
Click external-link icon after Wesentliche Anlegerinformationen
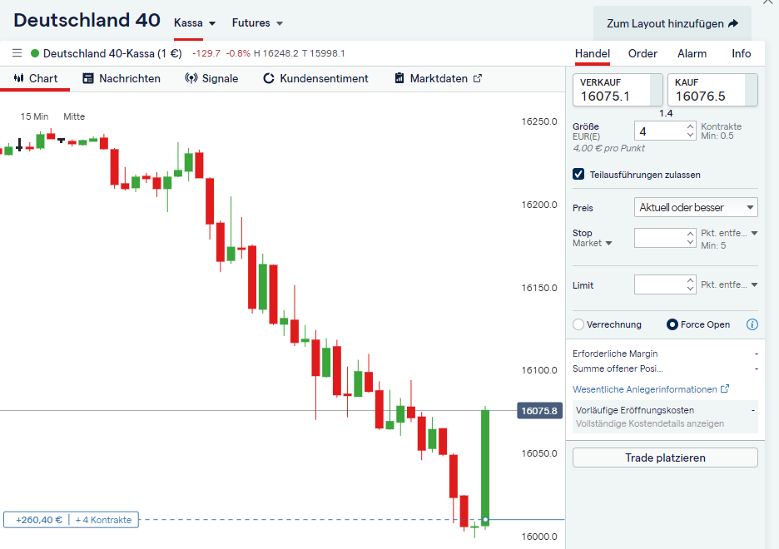click(725, 388)
